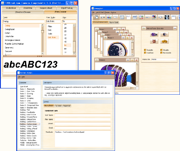Image resolution: width=180 pixels, height=151 pixels.
Task: Open the Tabbed Pane demo toolbar icon
Action: pyautogui.click(x=174, y=18)
